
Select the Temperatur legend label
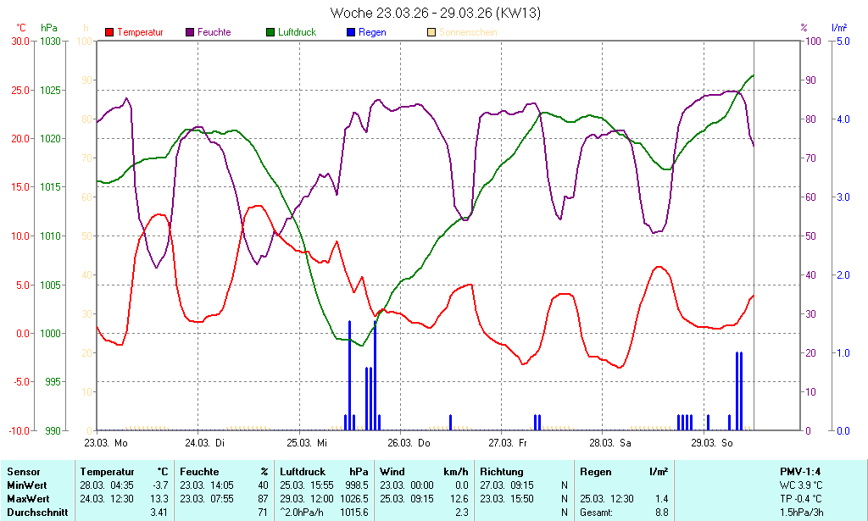tap(140, 32)
